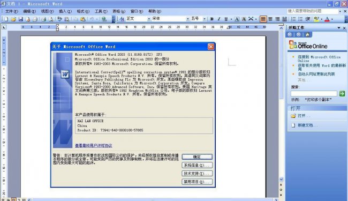Screen dimensions: 348x201
Task: Click the character shading A icon
Action: click(244, 19)
